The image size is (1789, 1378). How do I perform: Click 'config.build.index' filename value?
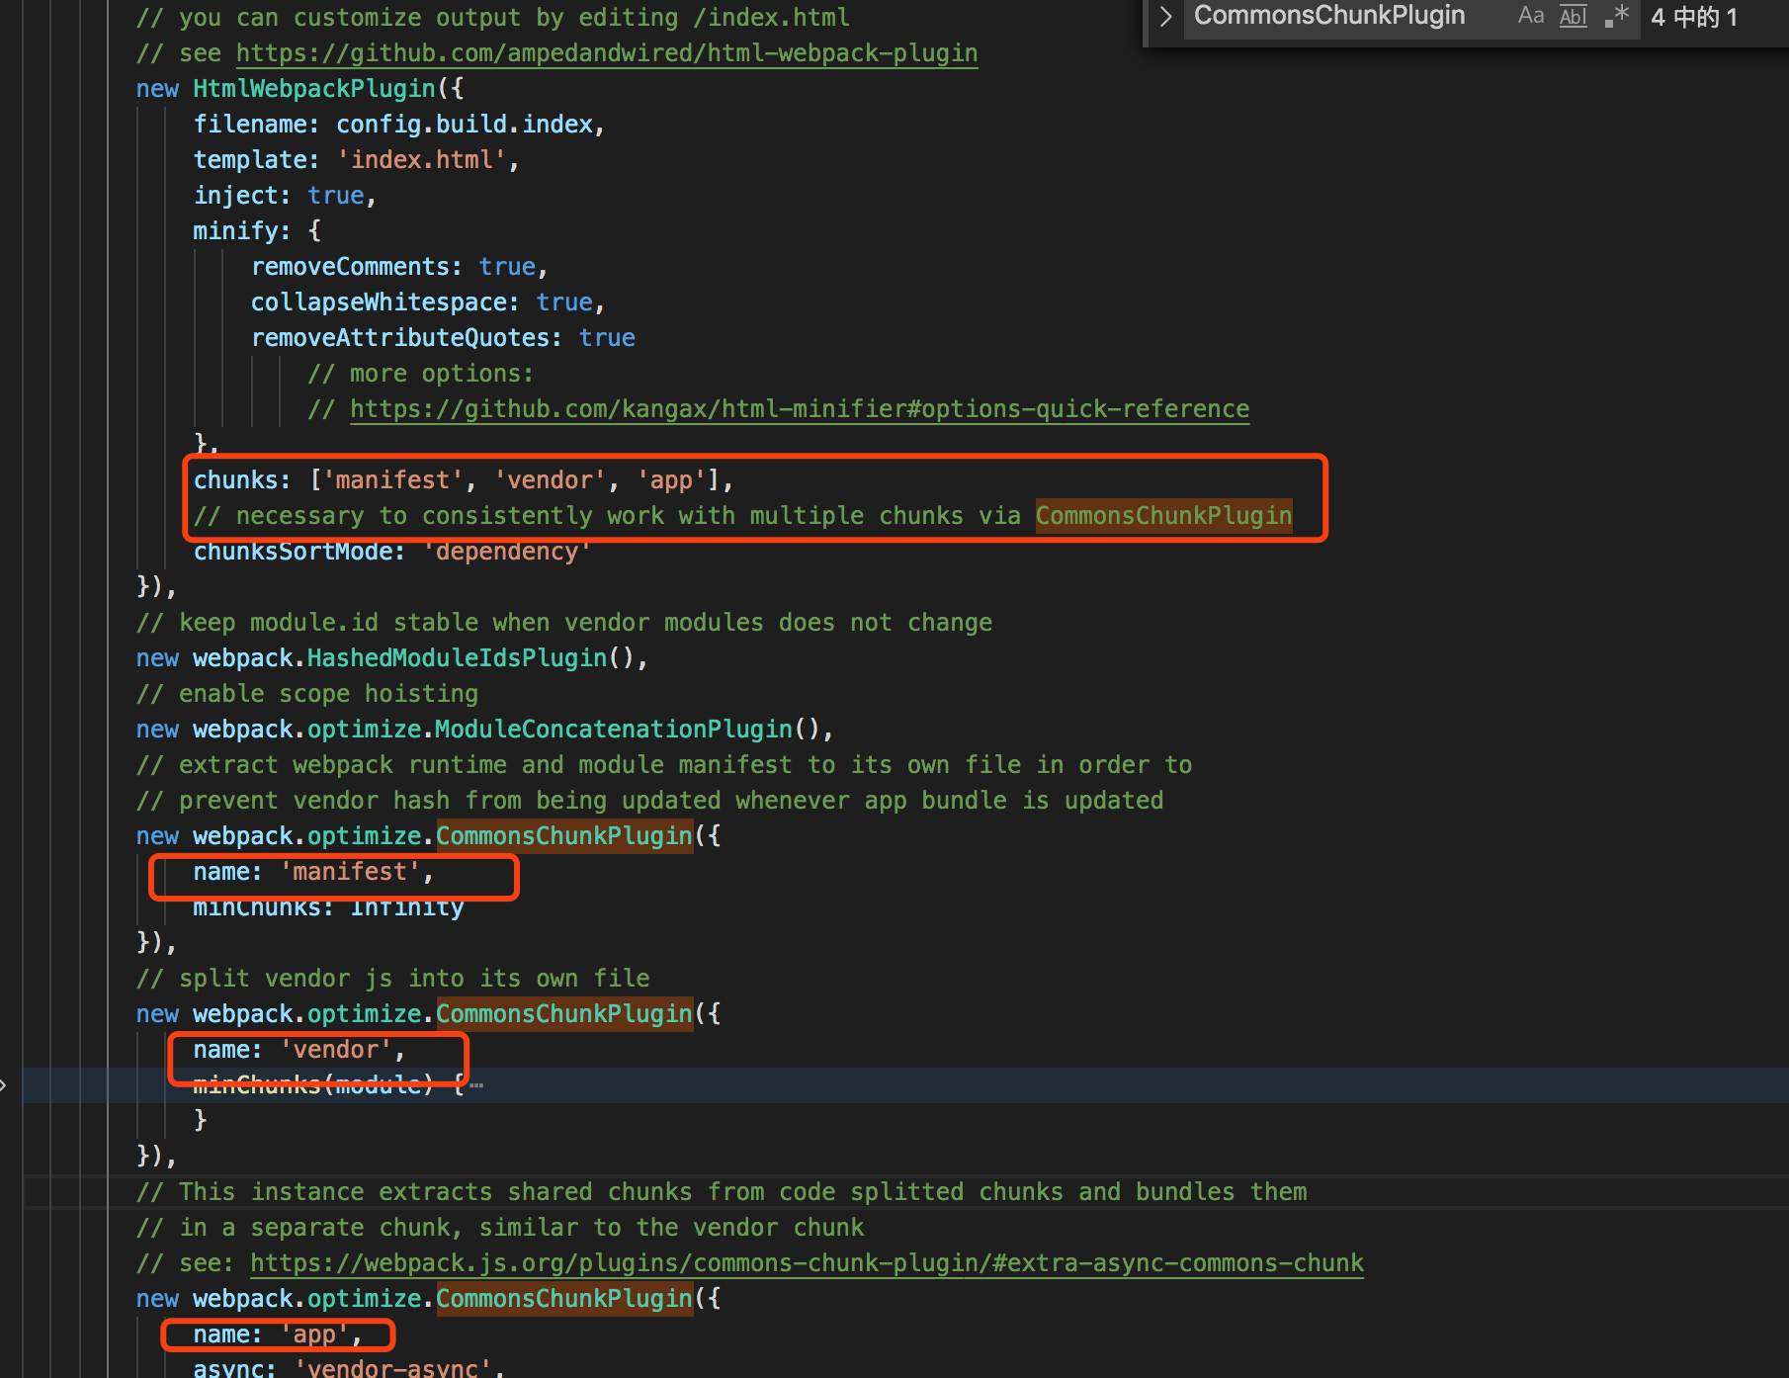click(465, 125)
